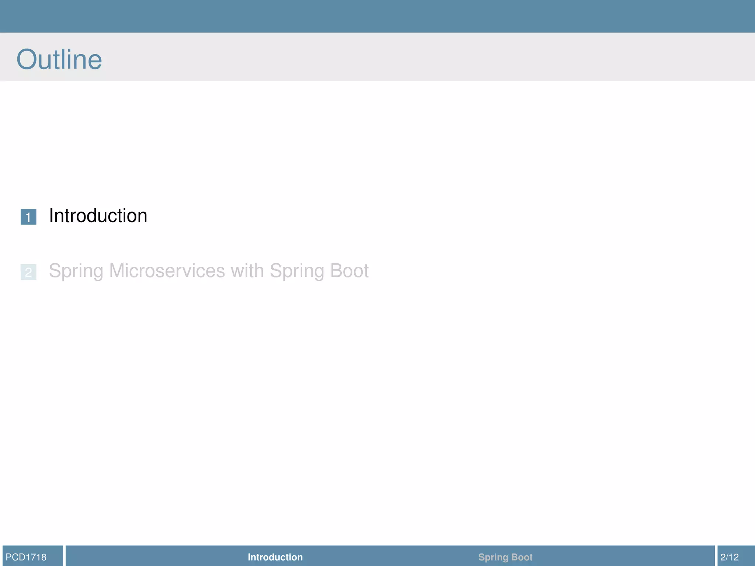
Task: Open the Introduction outline entry
Action: pos(98,216)
